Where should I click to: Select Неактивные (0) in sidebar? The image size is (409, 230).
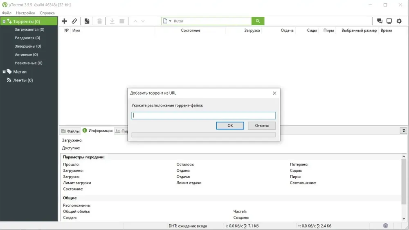(x=29, y=63)
